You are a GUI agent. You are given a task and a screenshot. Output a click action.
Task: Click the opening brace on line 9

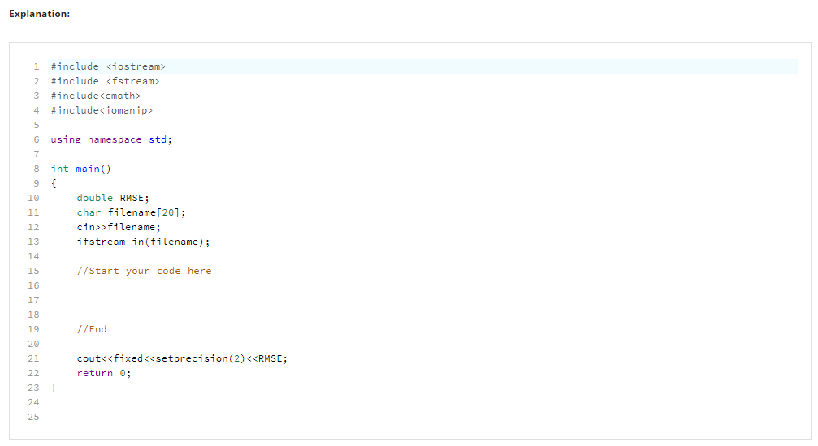[54, 183]
